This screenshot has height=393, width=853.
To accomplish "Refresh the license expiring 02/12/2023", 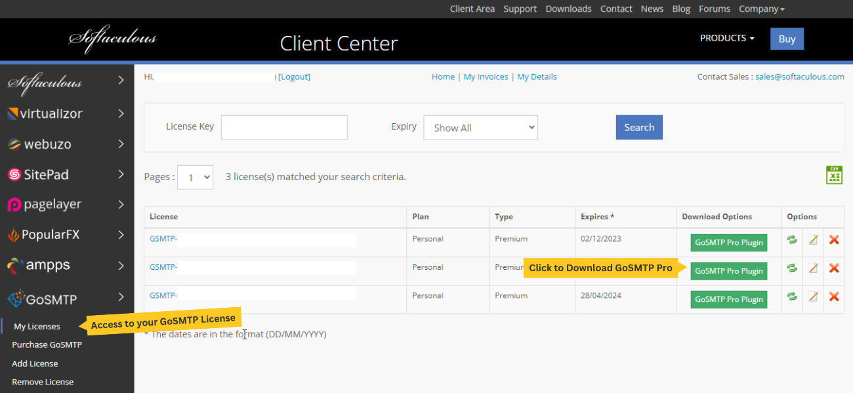I will [792, 240].
